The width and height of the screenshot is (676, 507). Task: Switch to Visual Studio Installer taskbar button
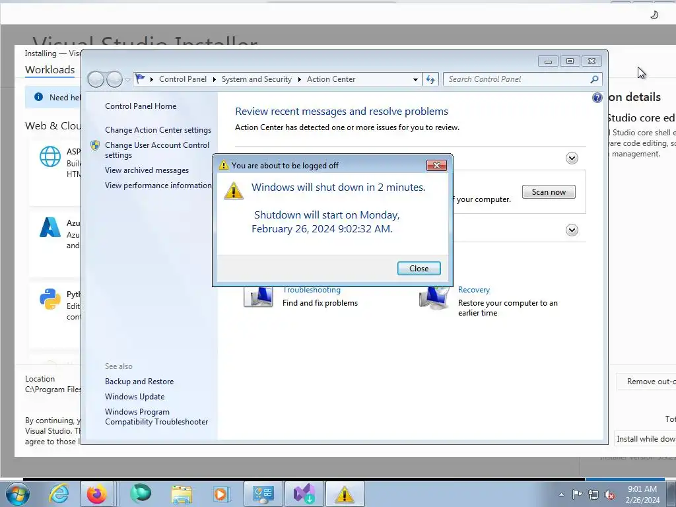click(x=304, y=494)
